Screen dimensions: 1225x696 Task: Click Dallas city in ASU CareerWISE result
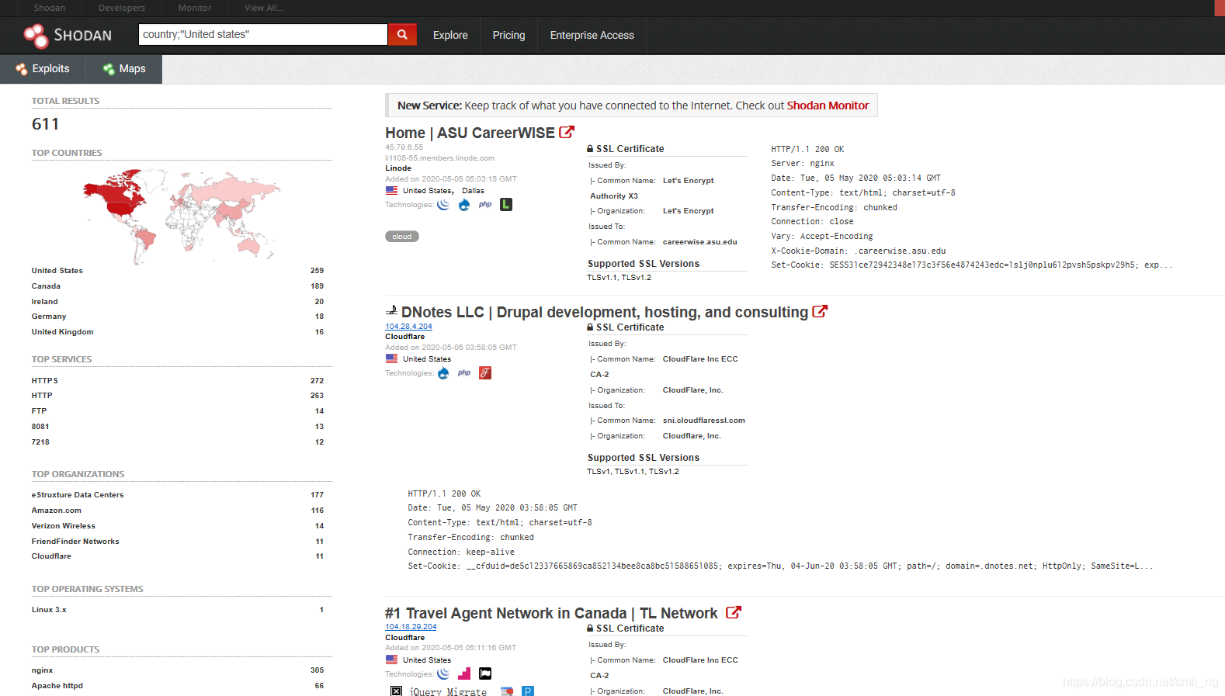473,191
